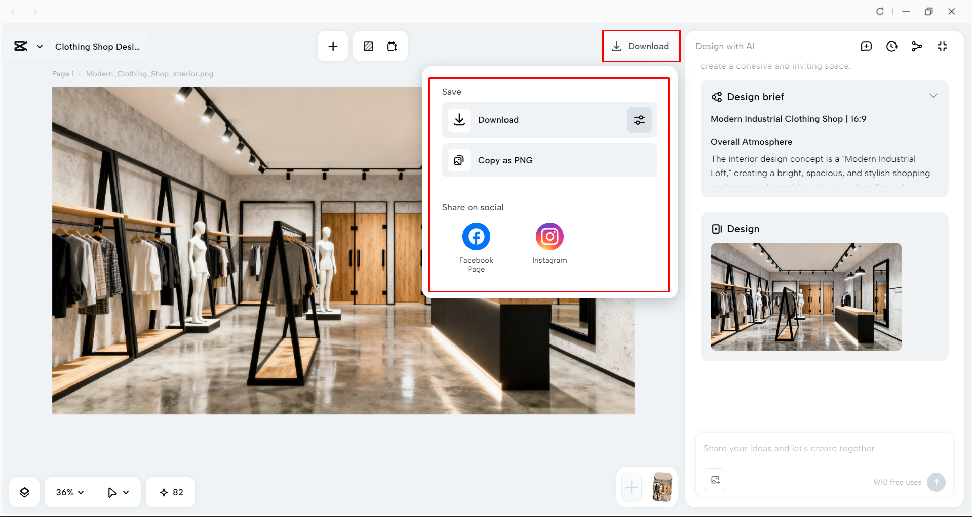
Task: Go forward using the right arrow
Action: 35,11
